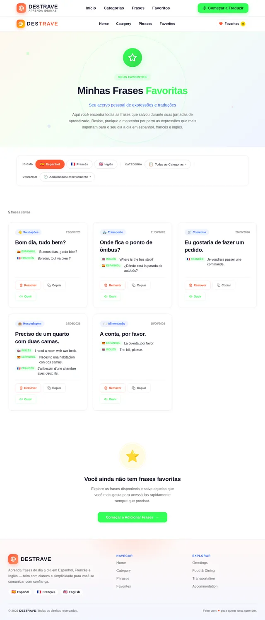Image resolution: width=265 pixels, height=620 pixels.
Task: Select the Espanhol language filter
Action: coord(50,164)
